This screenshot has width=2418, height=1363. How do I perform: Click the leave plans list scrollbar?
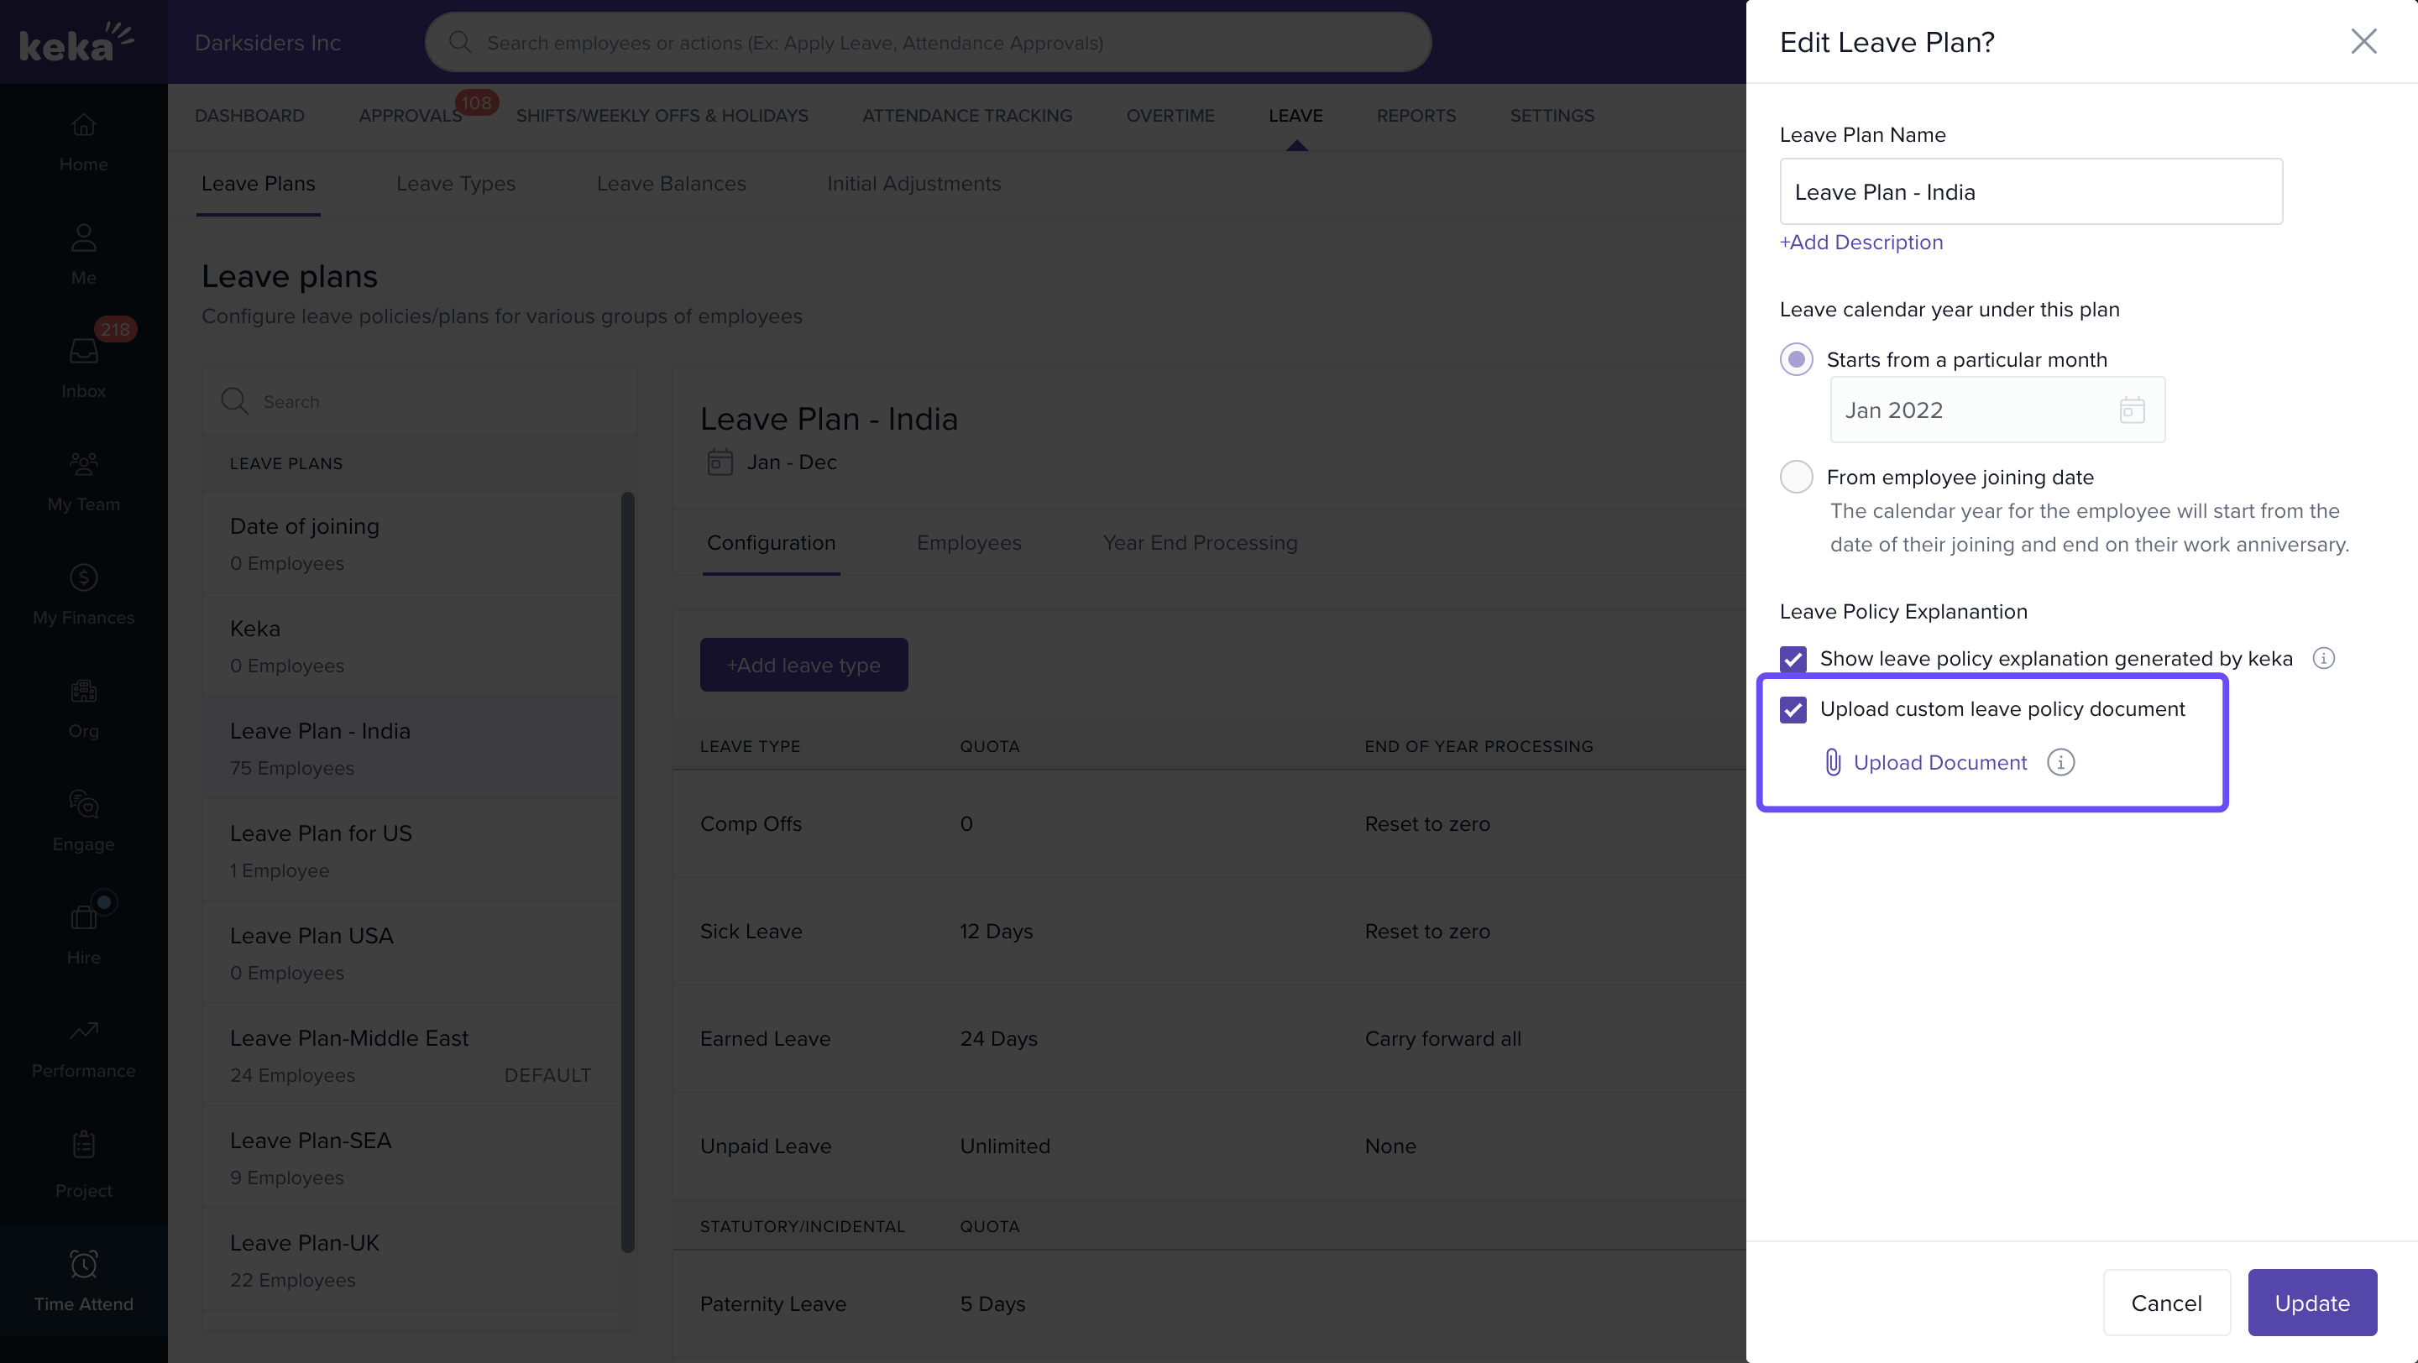coord(627,872)
